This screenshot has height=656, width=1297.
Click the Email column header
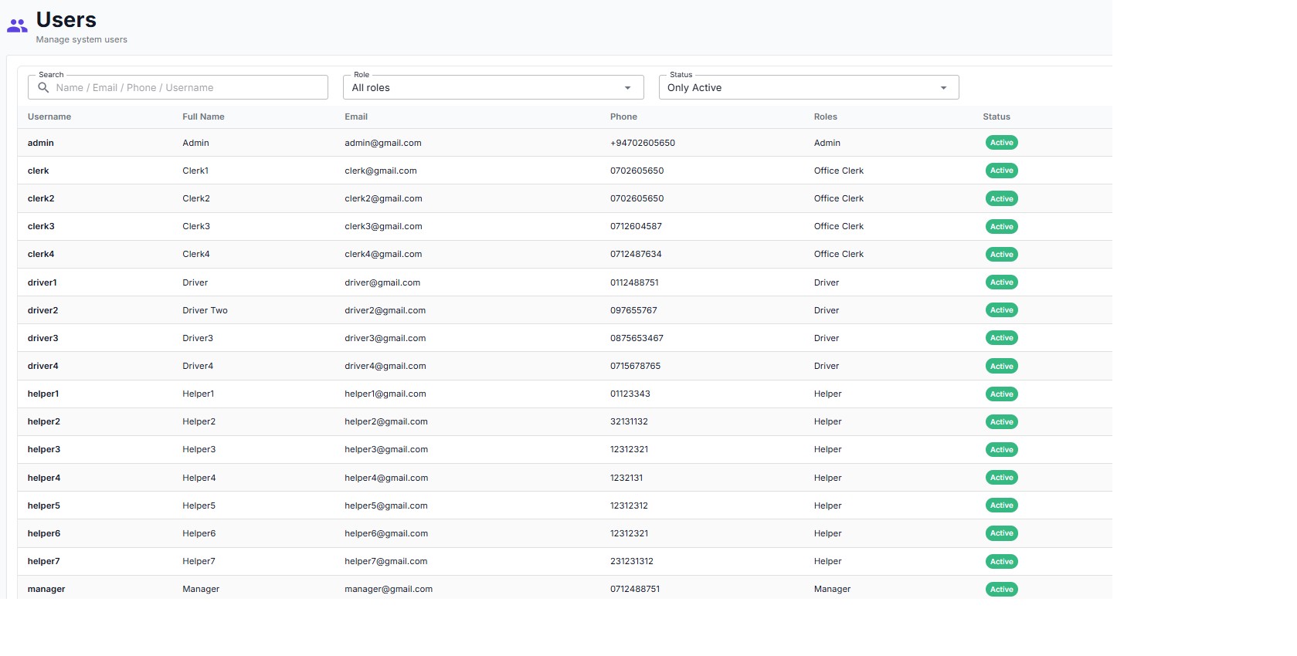[x=356, y=117]
